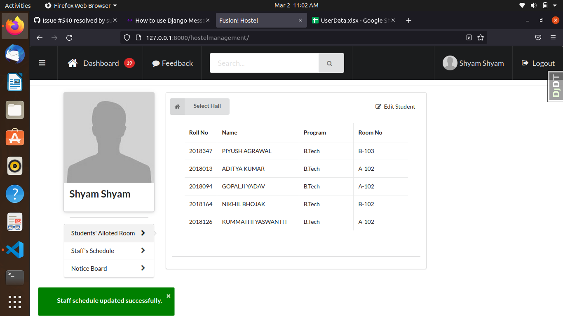
Task: Open the system status menu
Action: (537, 5)
